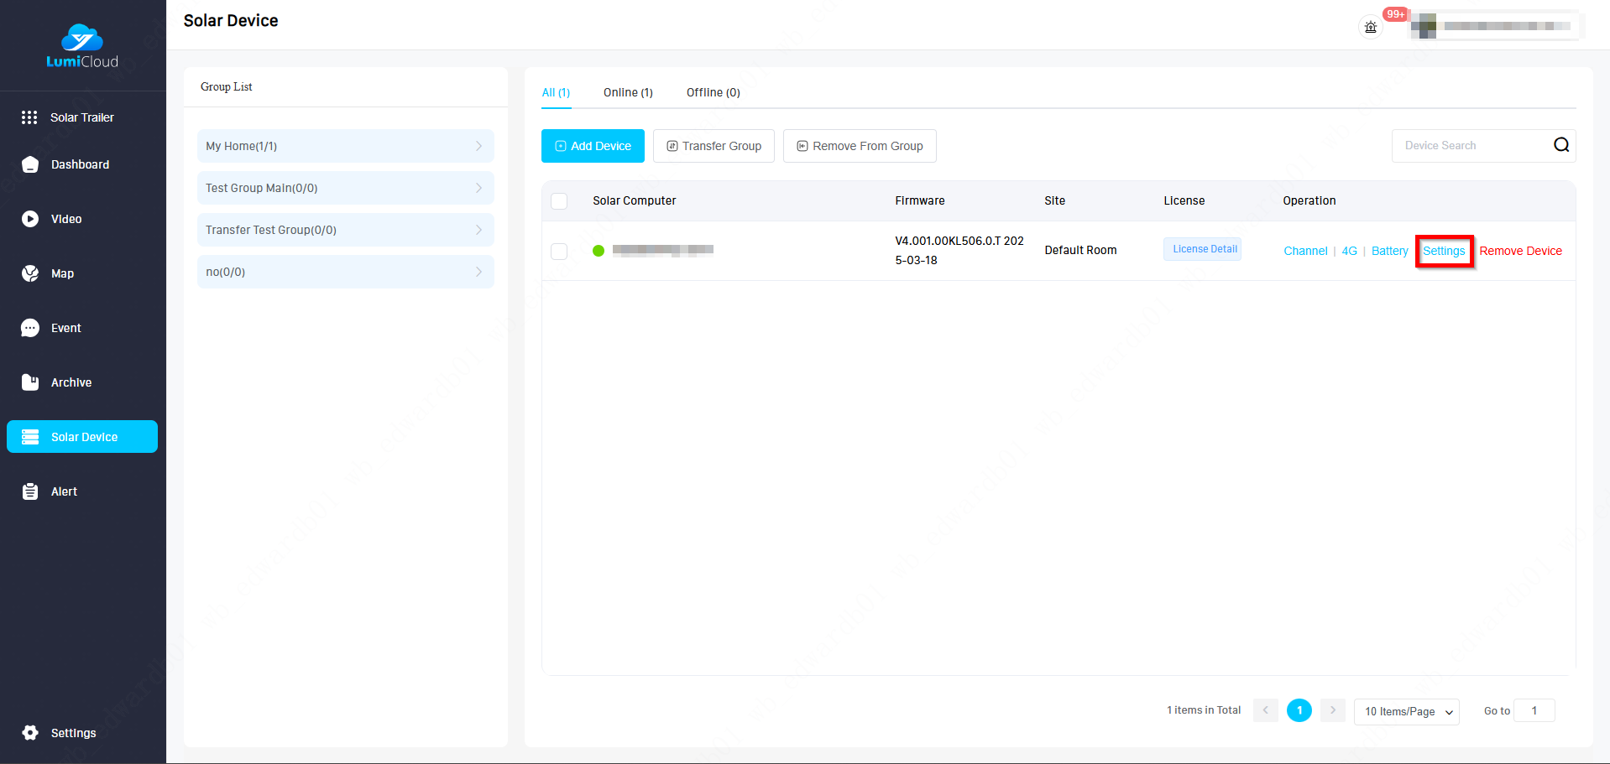
Task: Open the gear Settings in sidebar
Action: point(30,733)
